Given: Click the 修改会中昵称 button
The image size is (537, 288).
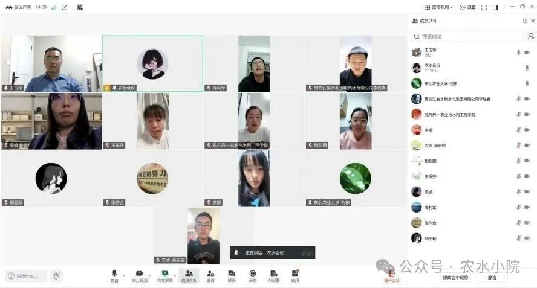Looking at the screenshot, I should 455,277.
